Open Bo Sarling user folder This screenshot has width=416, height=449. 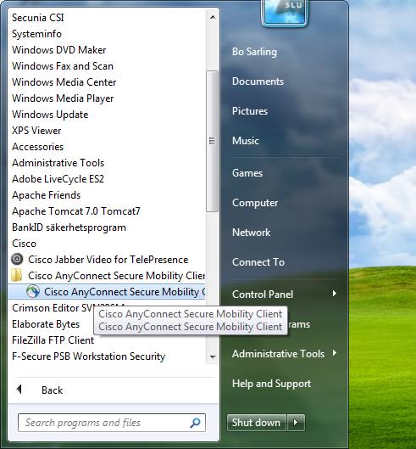[x=254, y=52]
